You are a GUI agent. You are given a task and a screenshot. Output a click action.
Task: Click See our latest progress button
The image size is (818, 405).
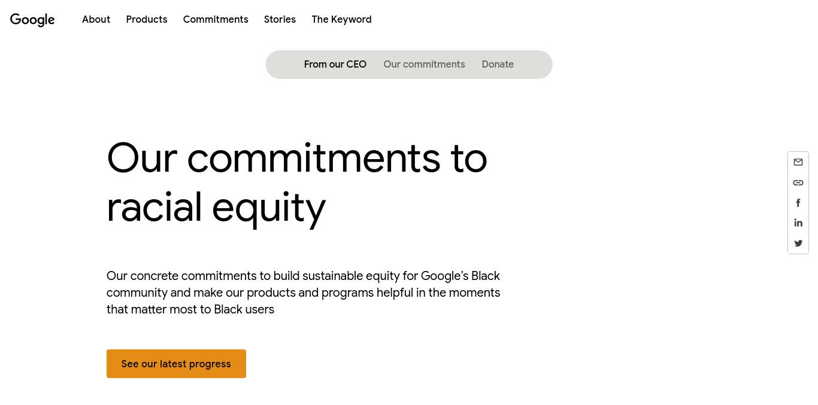pos(176,364)
